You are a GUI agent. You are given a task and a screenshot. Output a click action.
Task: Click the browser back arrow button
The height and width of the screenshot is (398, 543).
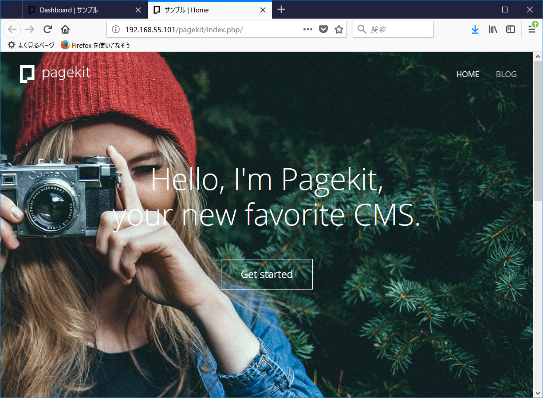(12, 29)
